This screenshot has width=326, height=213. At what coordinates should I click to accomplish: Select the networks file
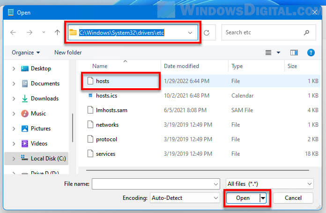click(107, 125)
